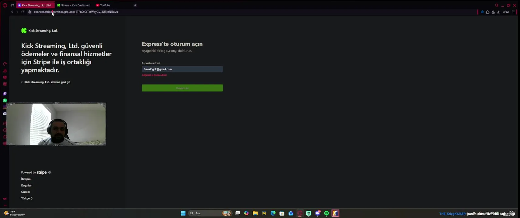Viewport: 520px width, 218px height.
Task: Open the Opera menu logo button
Action: pos(5,5)
